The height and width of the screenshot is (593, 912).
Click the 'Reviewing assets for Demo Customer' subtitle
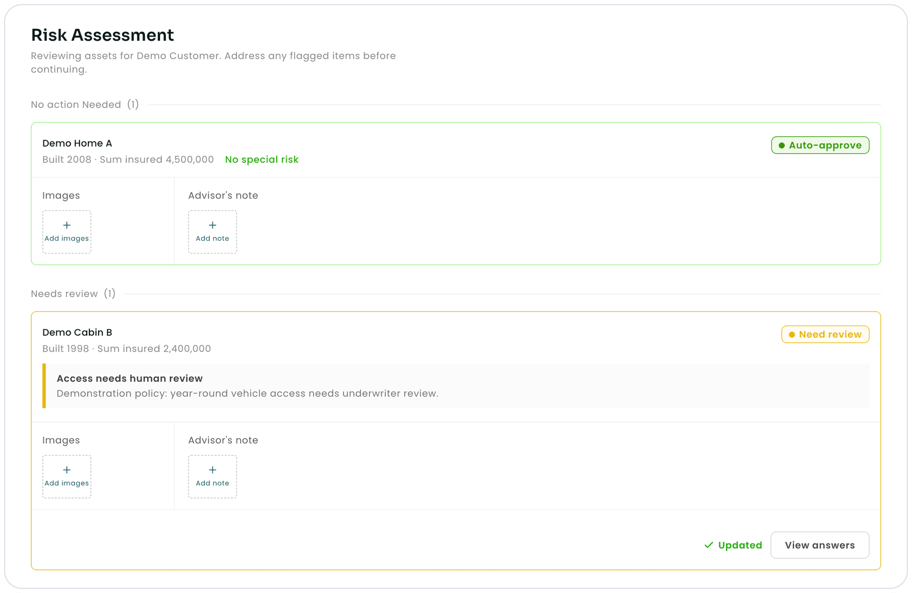point(213,63)
